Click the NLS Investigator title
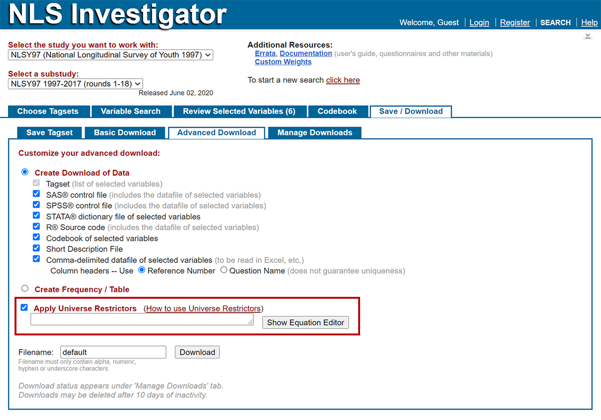The height and width of the screenshot is (420, 601). coord(118,15)
